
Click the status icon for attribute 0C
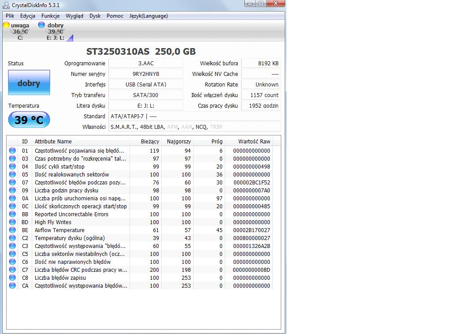[12, 206]
